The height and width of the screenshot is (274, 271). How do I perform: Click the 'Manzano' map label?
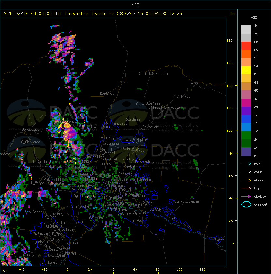[x=27, y=254]
